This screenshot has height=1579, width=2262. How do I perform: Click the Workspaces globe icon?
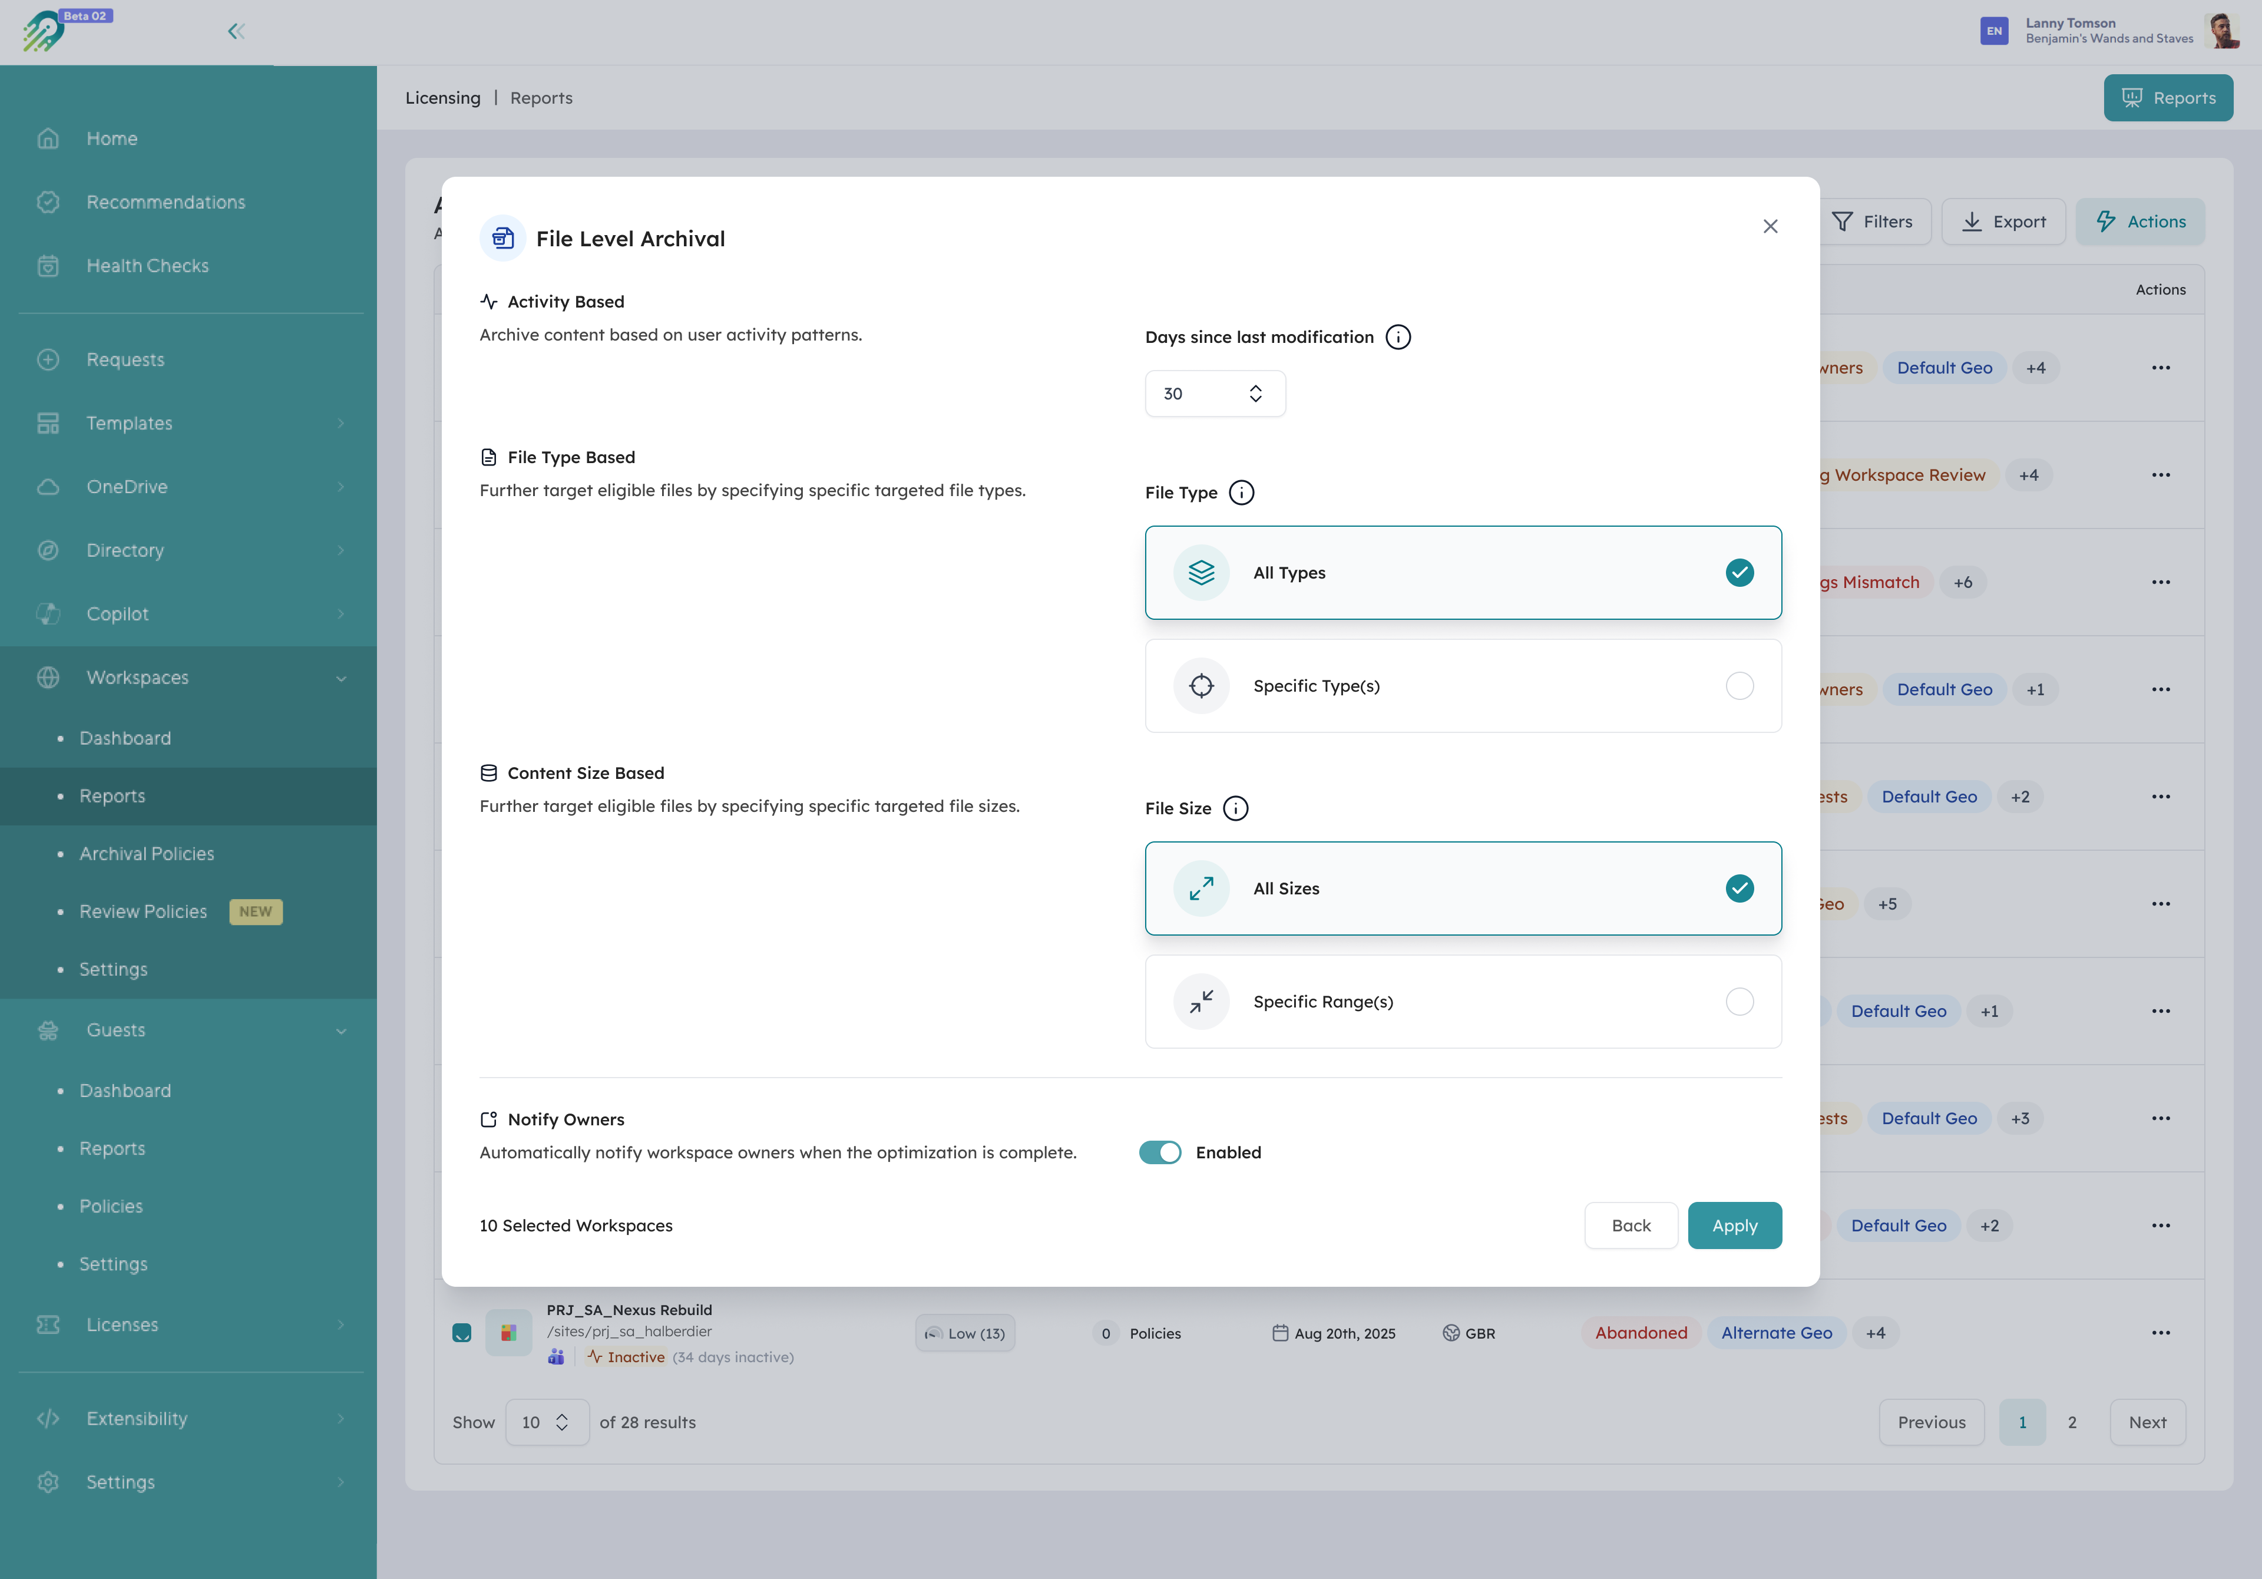click(48, 677)
